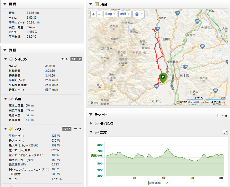Open the 距離 (km) axis dropdown
Screen dimensions: 230x187
point(159,183)
